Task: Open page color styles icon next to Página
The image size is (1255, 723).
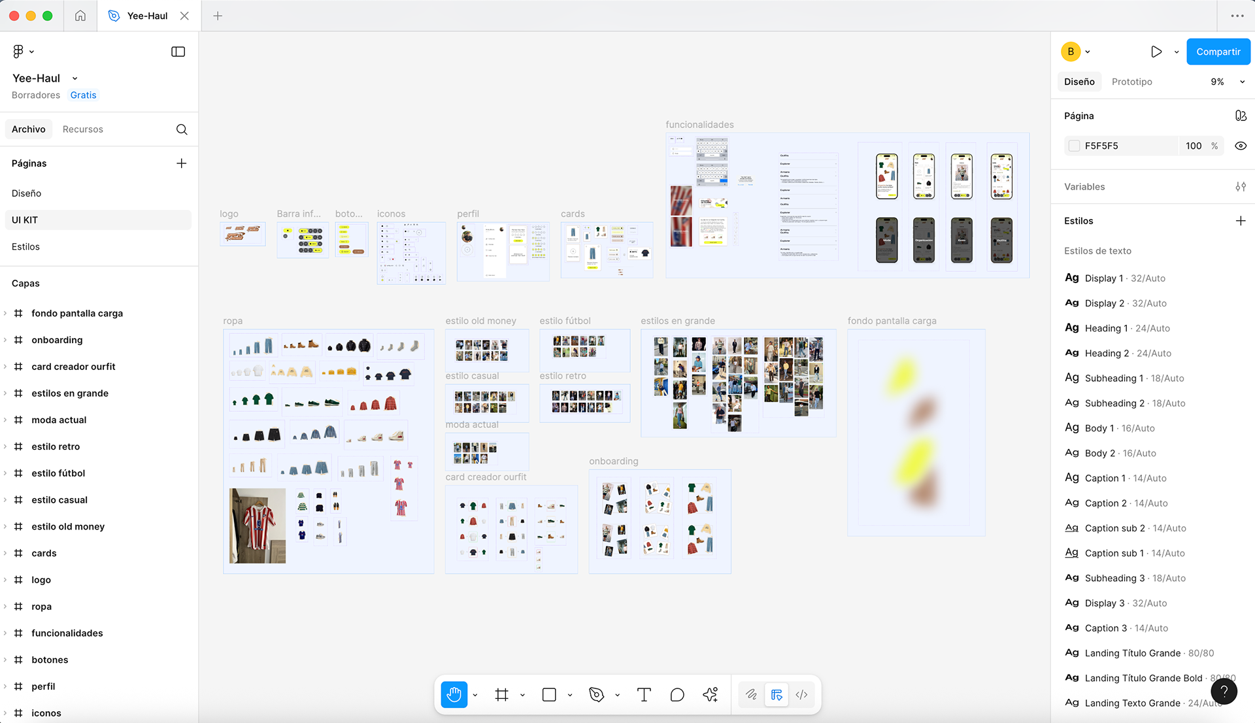Action: coord(1241,116)
